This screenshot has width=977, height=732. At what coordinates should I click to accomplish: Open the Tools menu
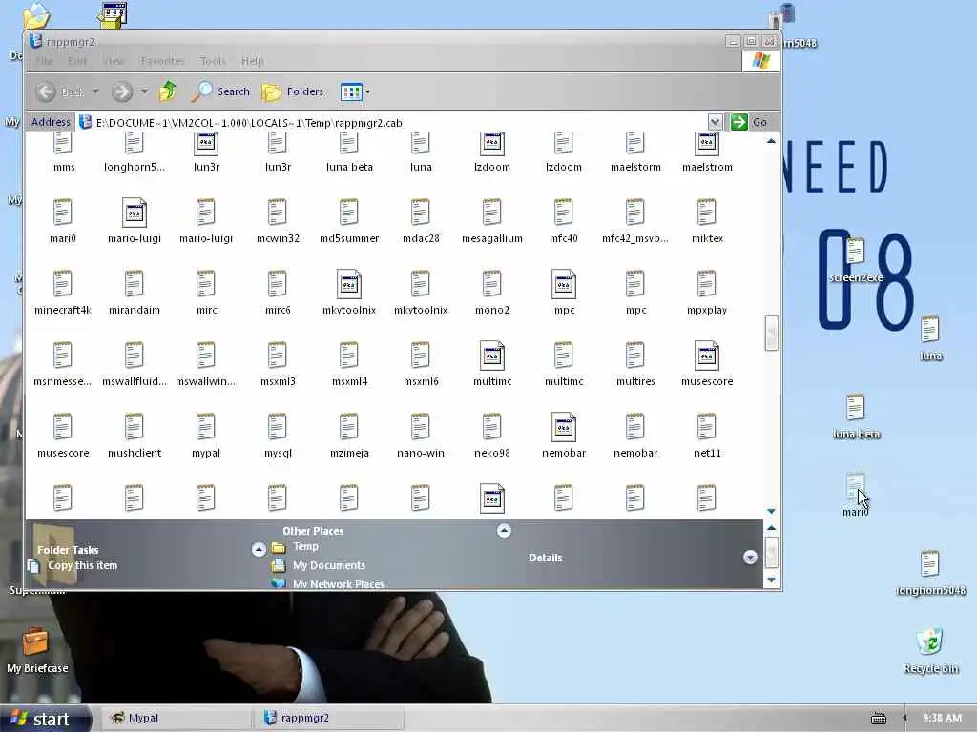(213, 61)
